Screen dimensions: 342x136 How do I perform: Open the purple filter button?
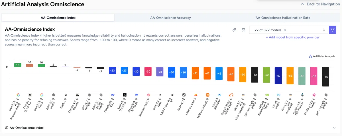click(333, 30)
